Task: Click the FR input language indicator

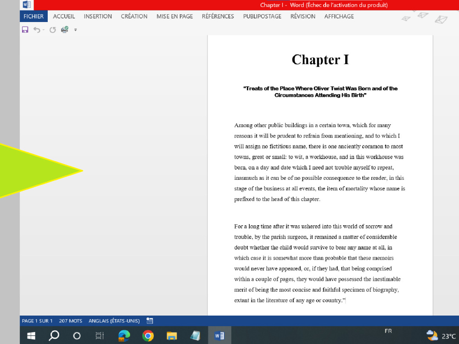Action: coord(388,331)
